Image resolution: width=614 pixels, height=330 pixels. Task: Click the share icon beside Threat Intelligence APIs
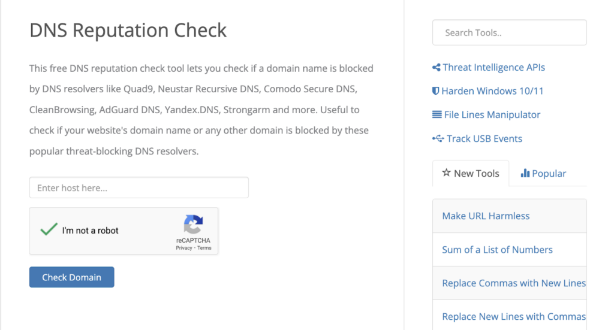tap(436, 68)
